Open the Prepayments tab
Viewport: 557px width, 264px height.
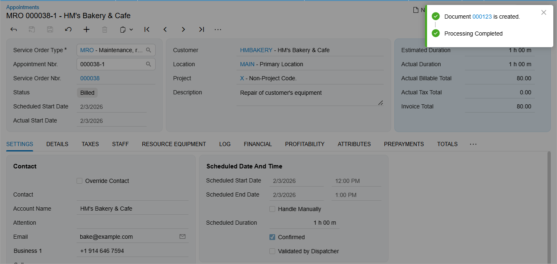(404, 144)
